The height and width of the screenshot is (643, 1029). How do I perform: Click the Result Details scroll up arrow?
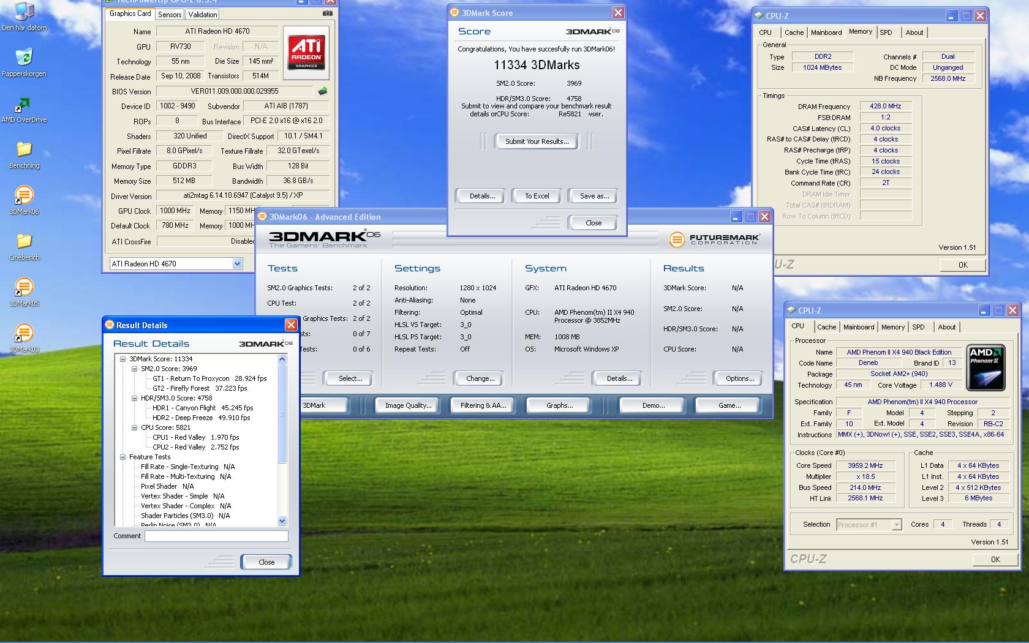pos(282,359)
